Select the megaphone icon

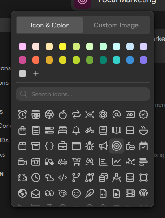(x=103, y=146)
